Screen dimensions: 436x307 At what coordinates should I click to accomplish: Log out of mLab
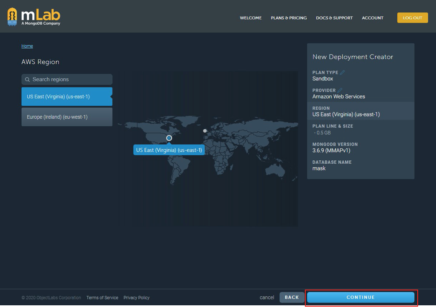[412, 18]
